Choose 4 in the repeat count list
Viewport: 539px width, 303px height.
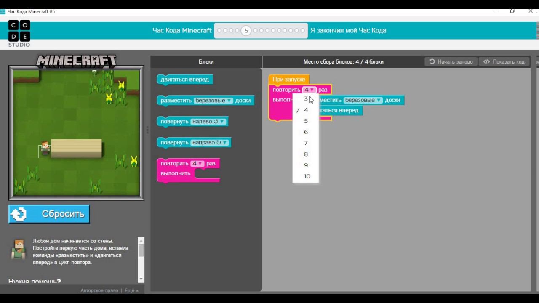coord(306,110)
